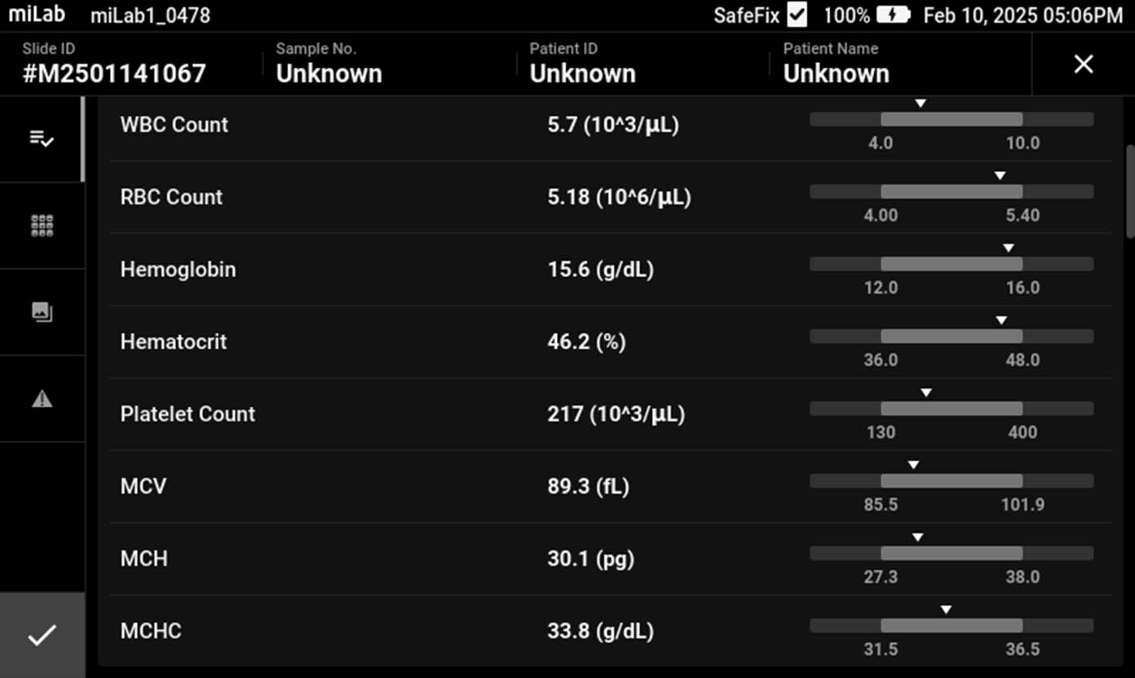The image size is (1135, 678).
Task: Click the Platelet Count range bar
Action: click(x=951, y=408)
